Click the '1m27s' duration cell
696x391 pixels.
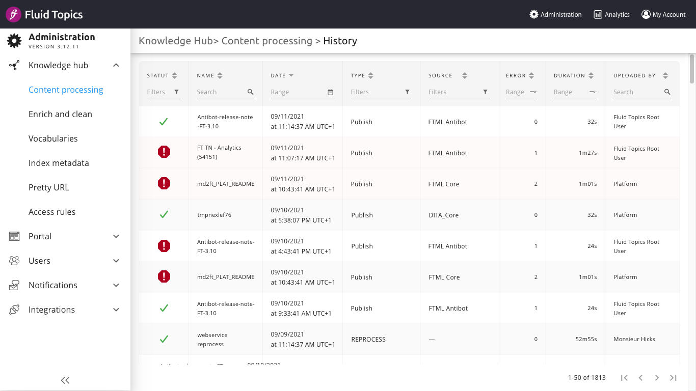coord(588,153)
